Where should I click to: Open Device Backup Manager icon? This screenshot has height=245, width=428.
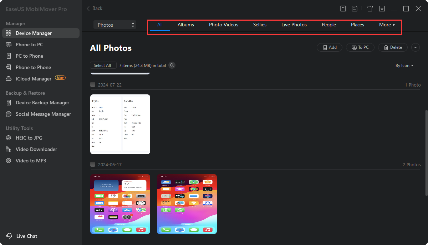[x=9, y=103]
